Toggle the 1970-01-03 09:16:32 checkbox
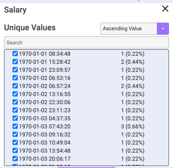Image resolution: width=173 pixels, height=168 pixels. click(15, 134)
